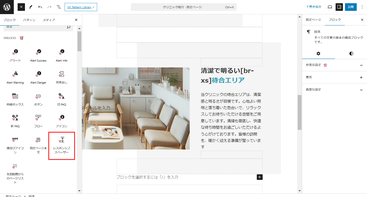This screenshot has width=367, height=197.
Task: Click the 公開 publish button
Action: click(351, 7)
